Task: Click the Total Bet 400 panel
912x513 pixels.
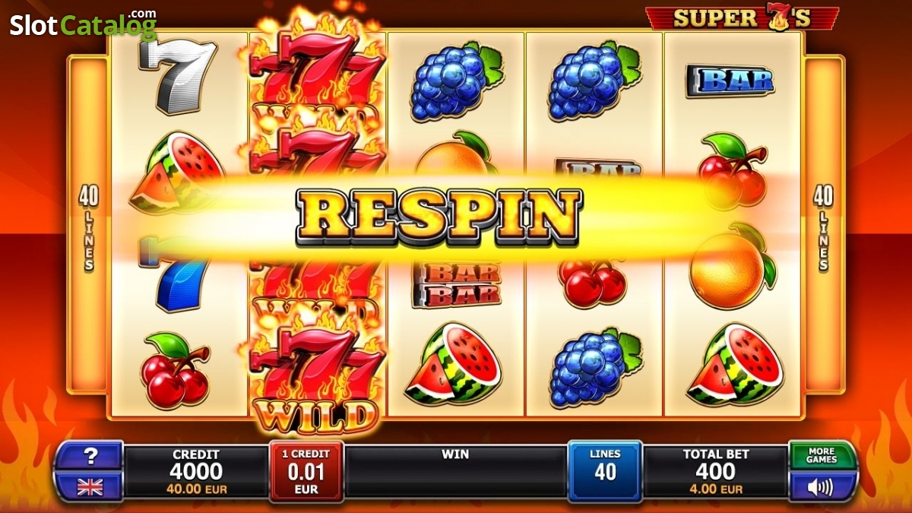Action: [716, 471]
